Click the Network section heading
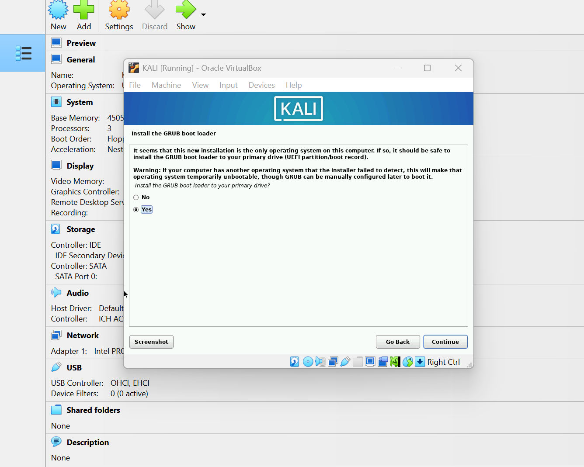Image resolution: width=584 pixels, height=467 pixels. click(83, 336)
